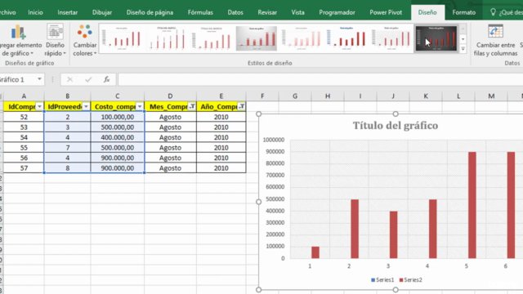523x294 pixels.
Task: Click IdProveedor cell with value 7
Action: (67, 148)
